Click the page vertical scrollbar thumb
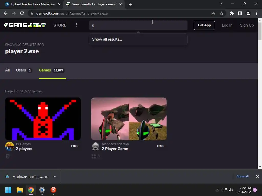This screenshot has height=196, width=262. (x=260, y=31)
